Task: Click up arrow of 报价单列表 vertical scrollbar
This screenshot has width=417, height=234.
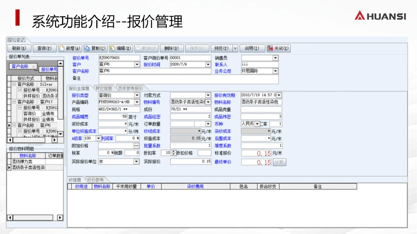Action: click(60, 63)
